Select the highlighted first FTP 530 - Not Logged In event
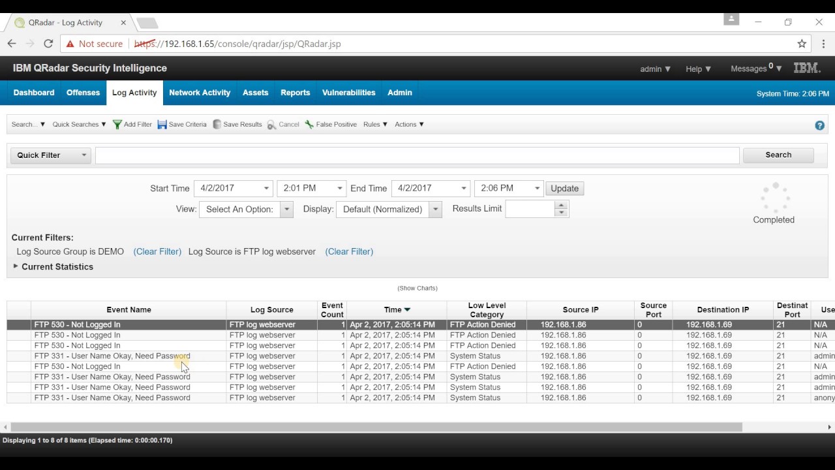Viewport: 835px width, 470px height. click(x=421, y=324)
